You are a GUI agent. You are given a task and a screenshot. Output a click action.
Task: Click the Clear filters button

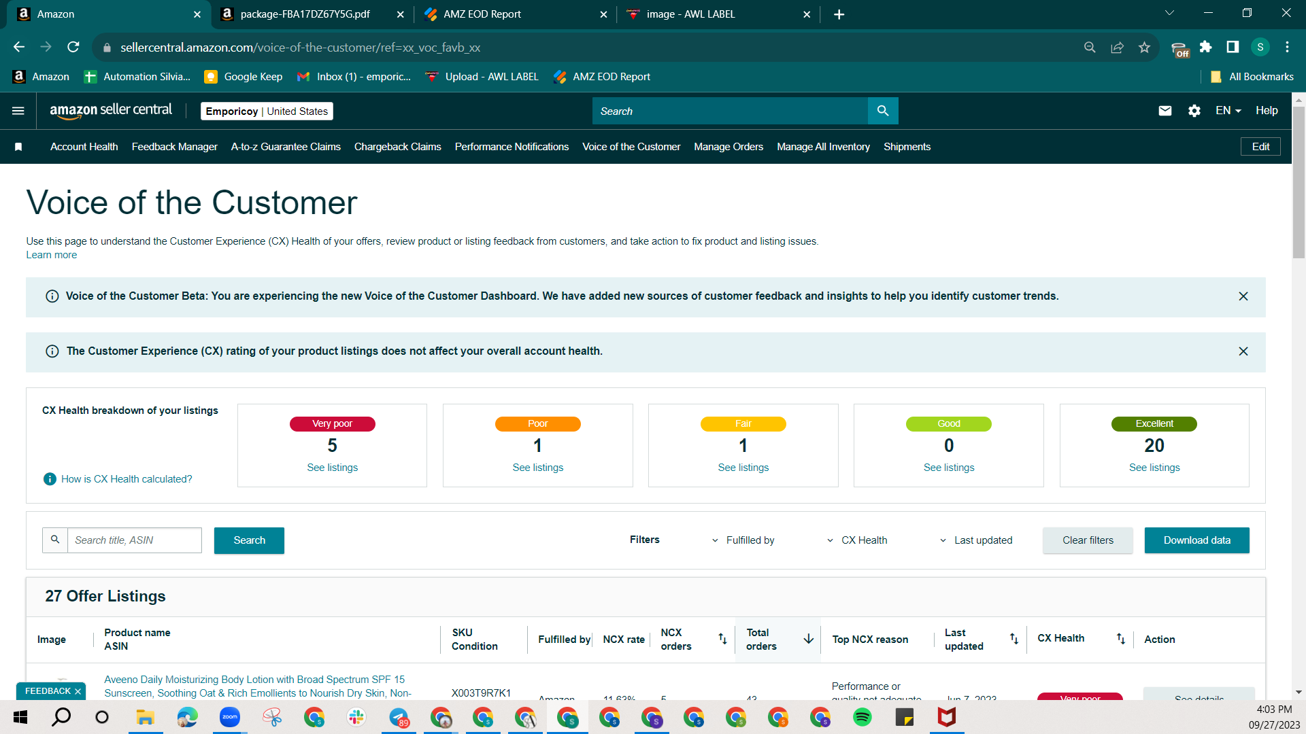[1088, 540]
